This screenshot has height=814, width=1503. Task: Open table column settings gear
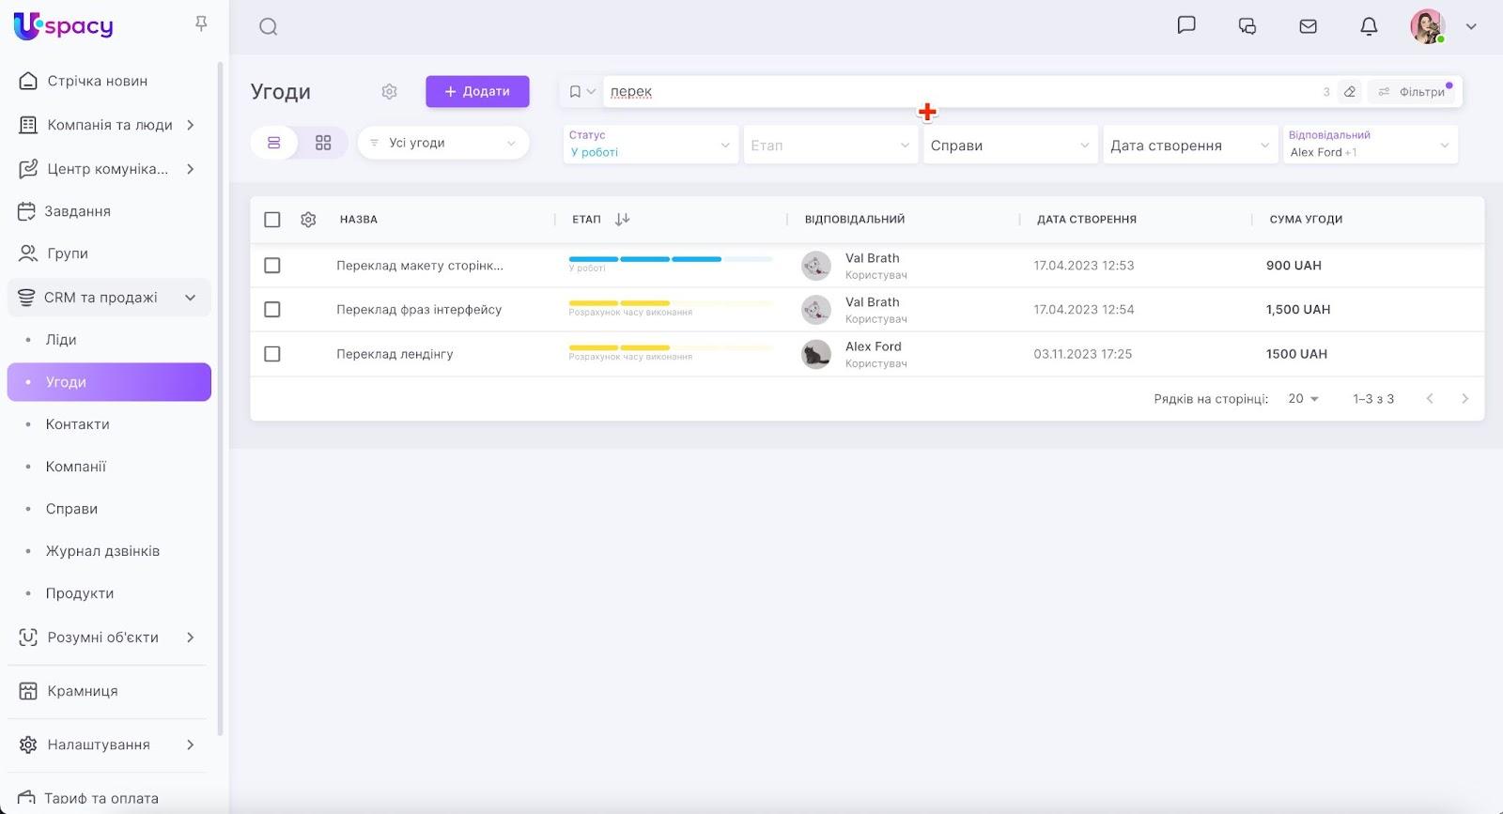pos(308,220)
